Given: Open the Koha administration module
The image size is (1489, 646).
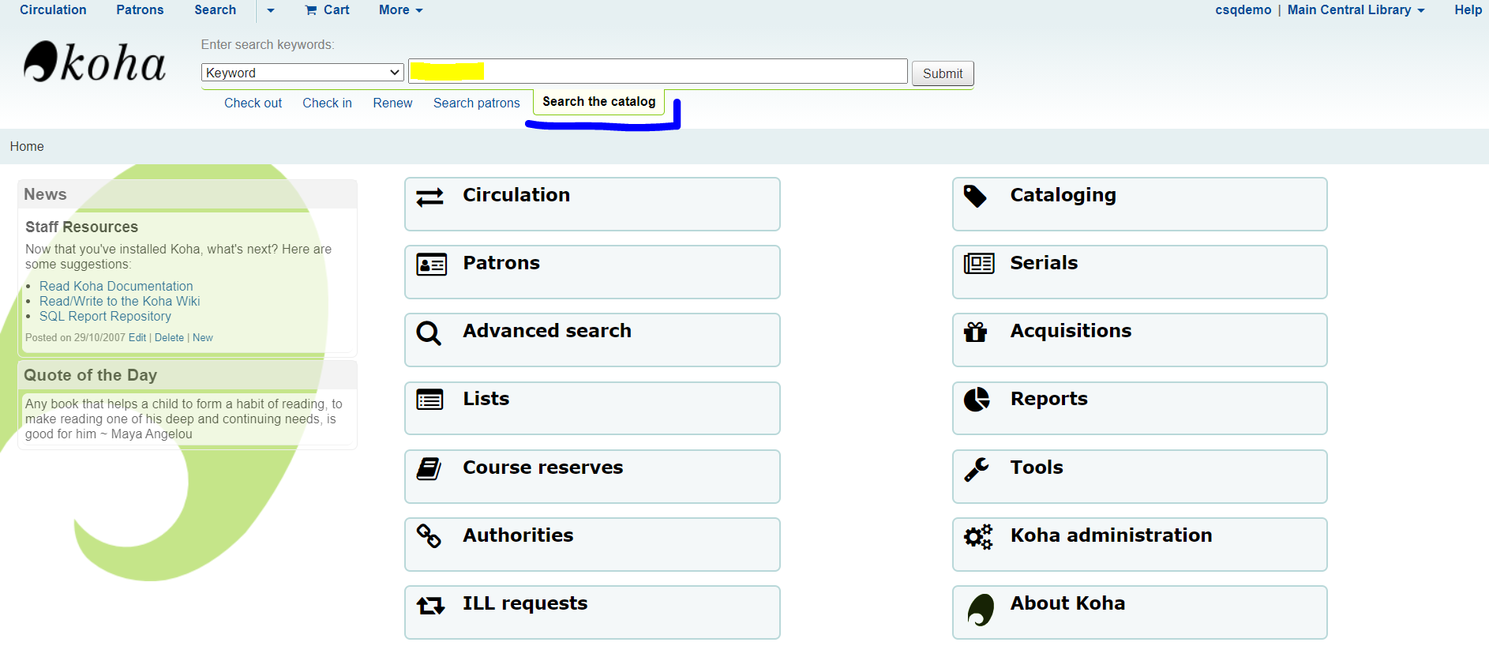Looking at the screenshot, I should click(1140, 544).
